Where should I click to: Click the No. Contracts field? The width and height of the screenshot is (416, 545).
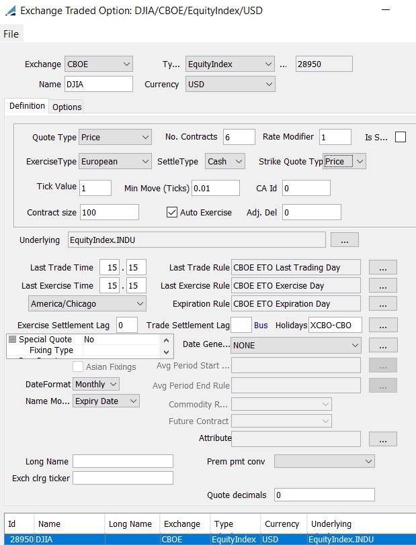(x=239, y=138)
